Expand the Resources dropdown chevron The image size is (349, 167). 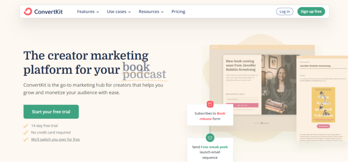162,12
